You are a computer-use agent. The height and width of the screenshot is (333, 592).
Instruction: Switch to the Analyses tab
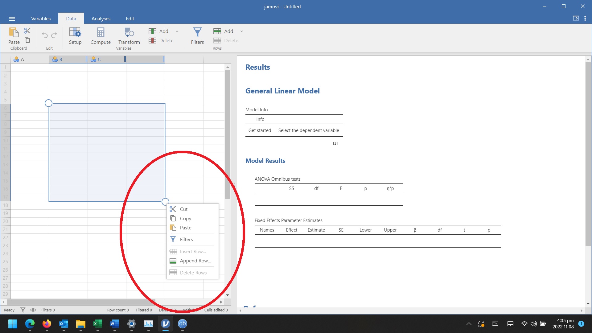101,18
